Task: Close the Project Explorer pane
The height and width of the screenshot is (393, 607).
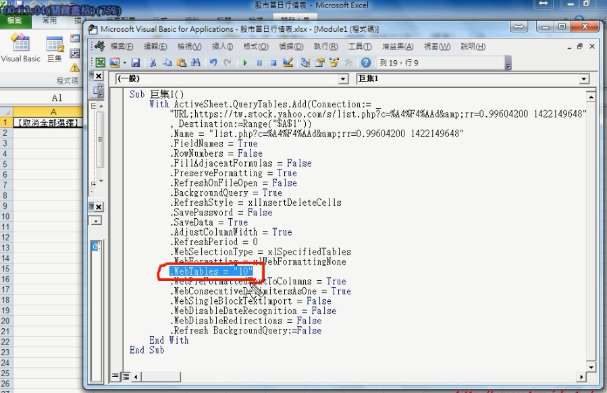Action: [x=99, y=76]
